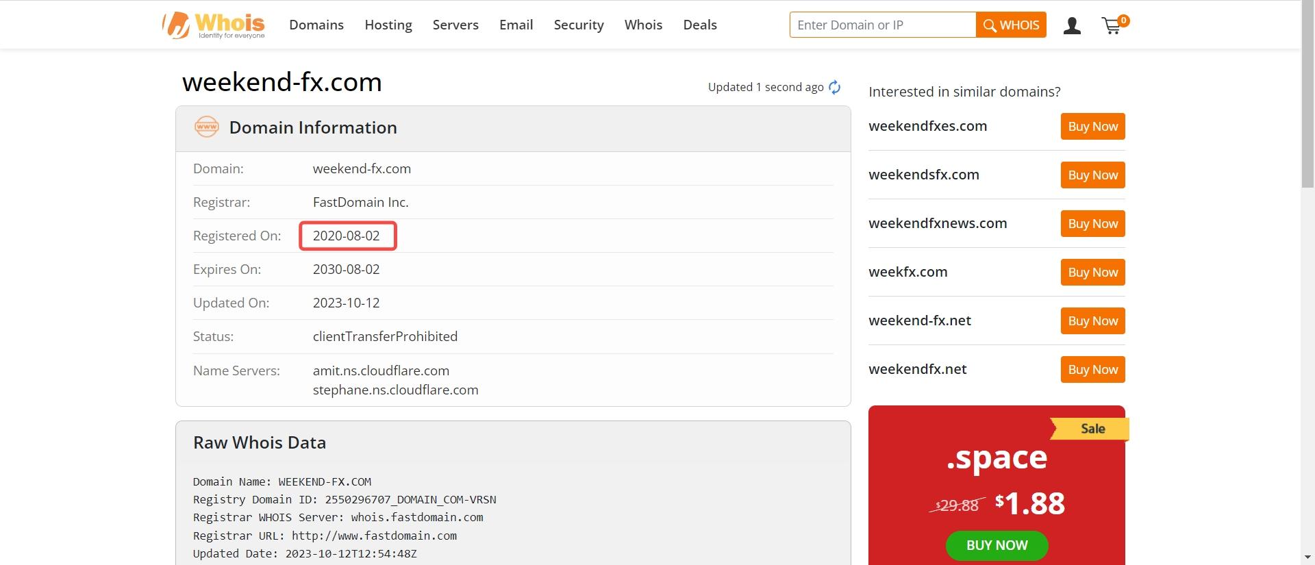
Task: Click the orange WHOIS search button
Action: pos(1011,25)
